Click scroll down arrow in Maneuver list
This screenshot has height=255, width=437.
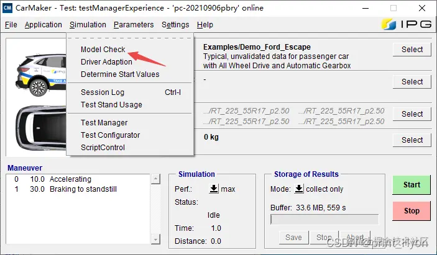pyautogui.click(x=155, y=239)
